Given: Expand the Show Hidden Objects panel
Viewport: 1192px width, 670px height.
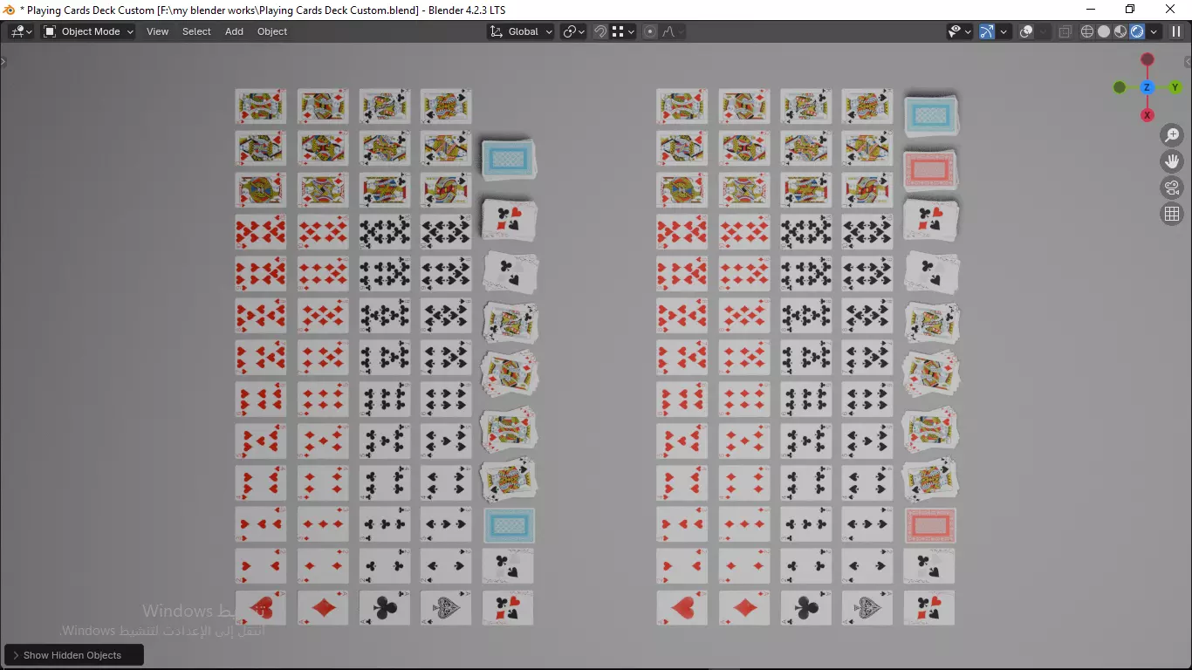Looking at the screenshot, I should tap(74, 655).
